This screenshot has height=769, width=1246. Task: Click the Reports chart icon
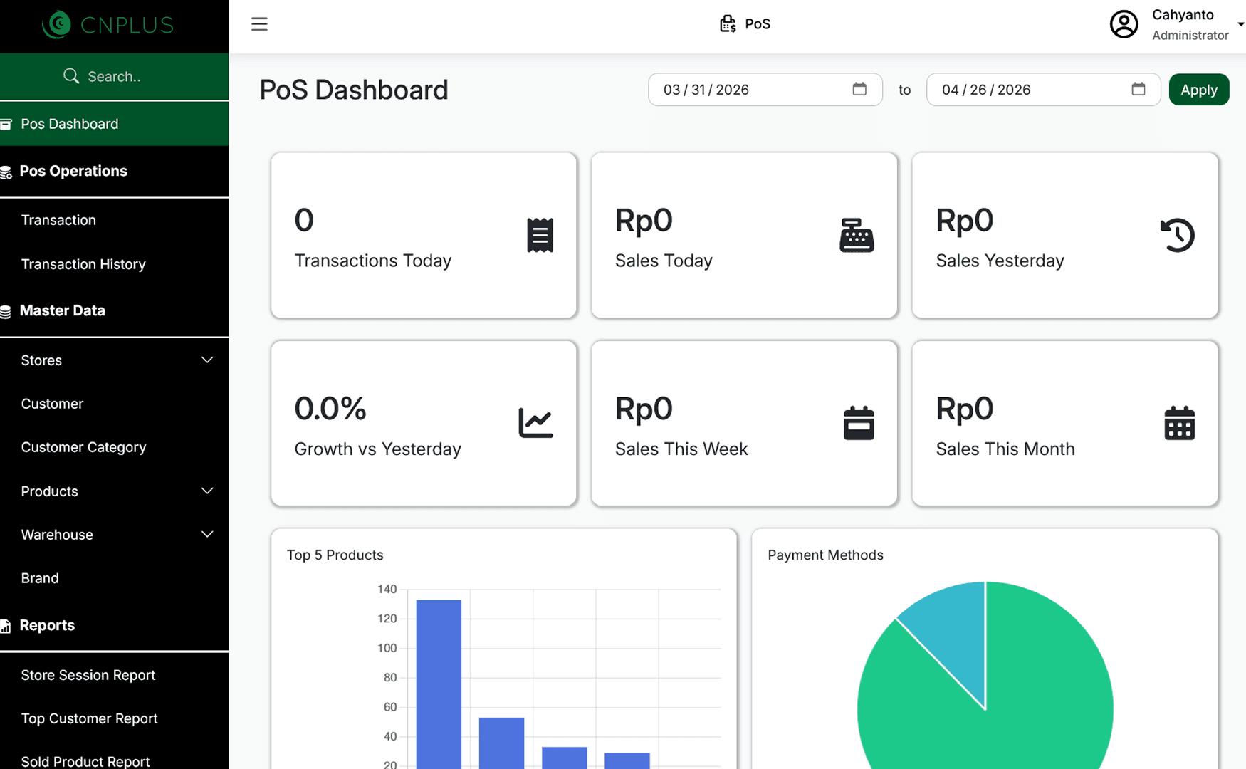click(x=6, y=627)
